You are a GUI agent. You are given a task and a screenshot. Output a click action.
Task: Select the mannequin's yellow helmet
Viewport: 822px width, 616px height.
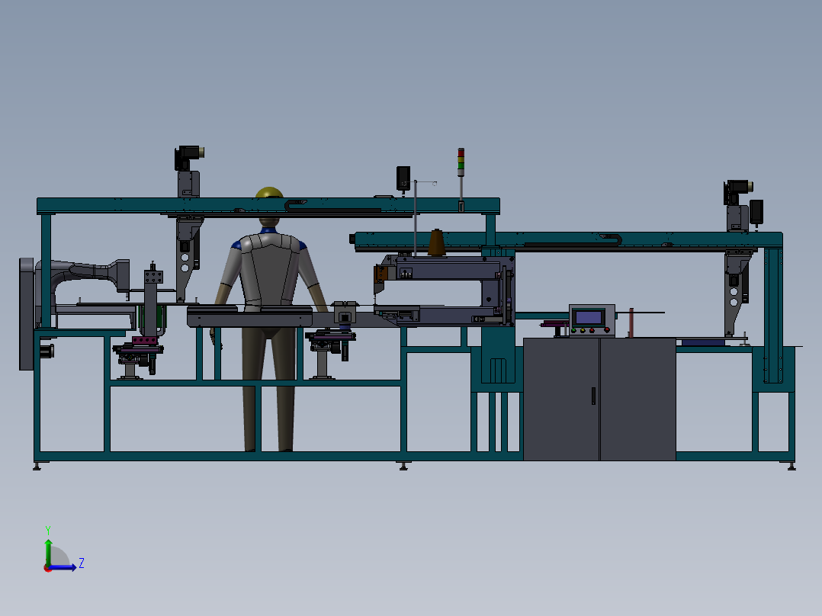(x=269, y=192)
